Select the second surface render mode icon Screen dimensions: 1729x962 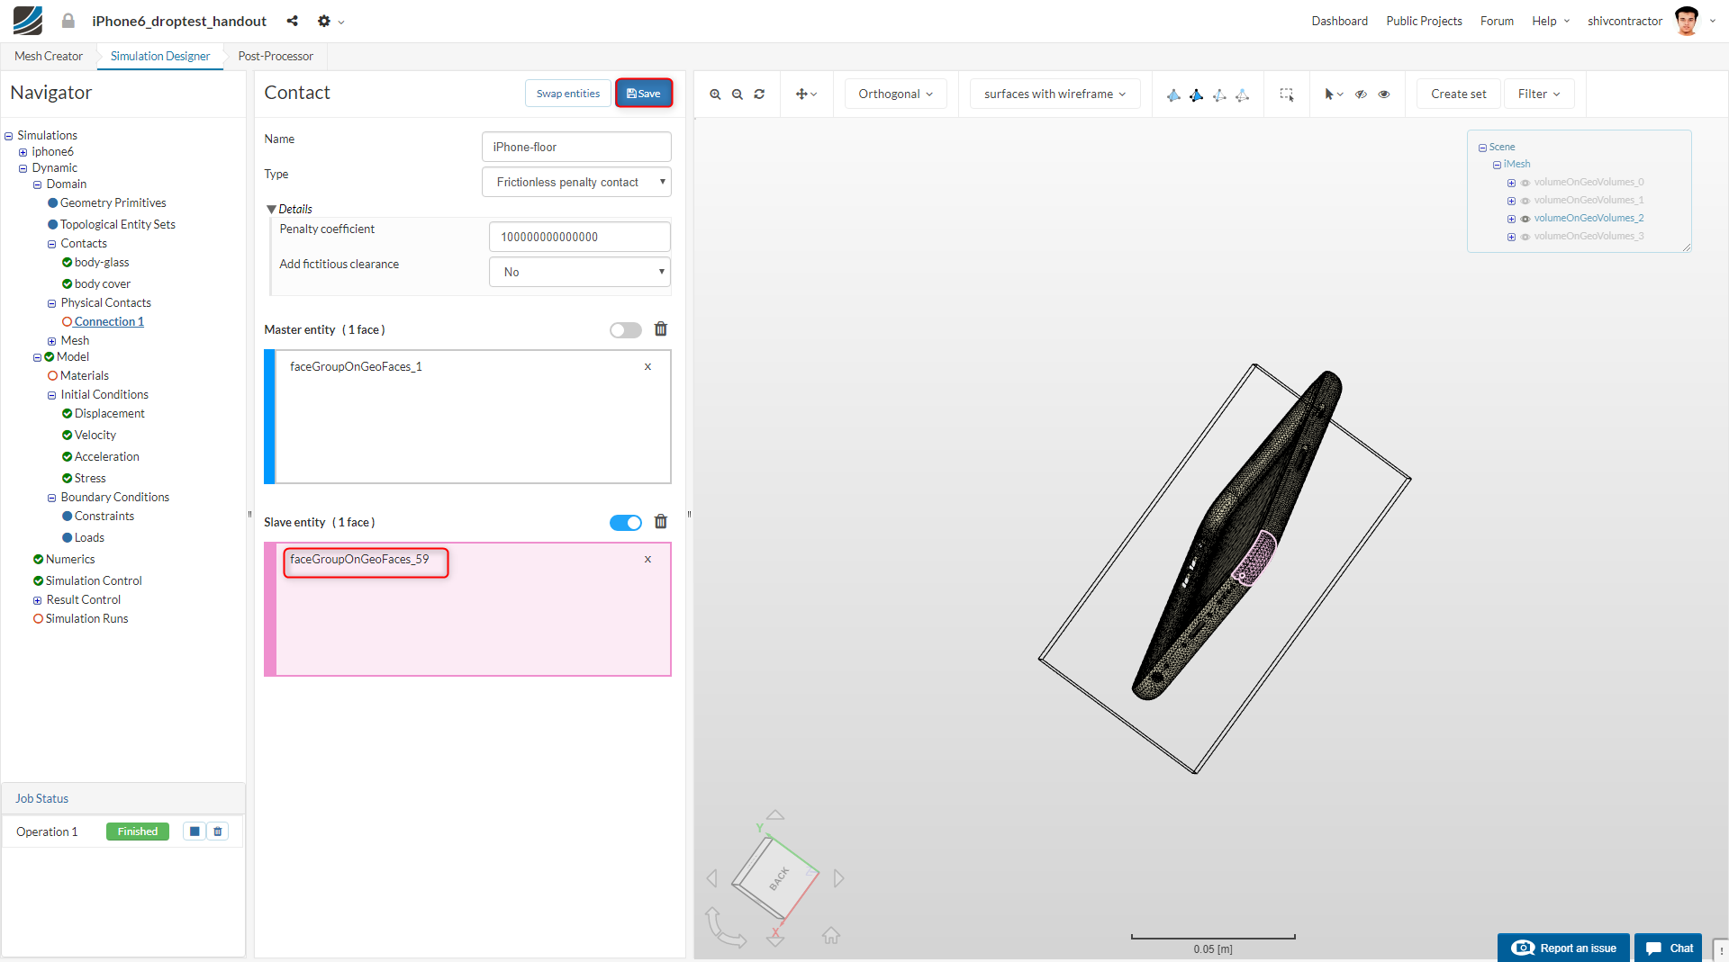click(x=1196, y=94)
